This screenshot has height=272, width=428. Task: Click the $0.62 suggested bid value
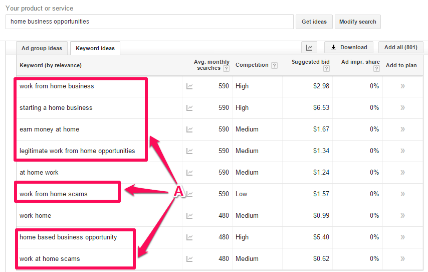coord(321,259)
